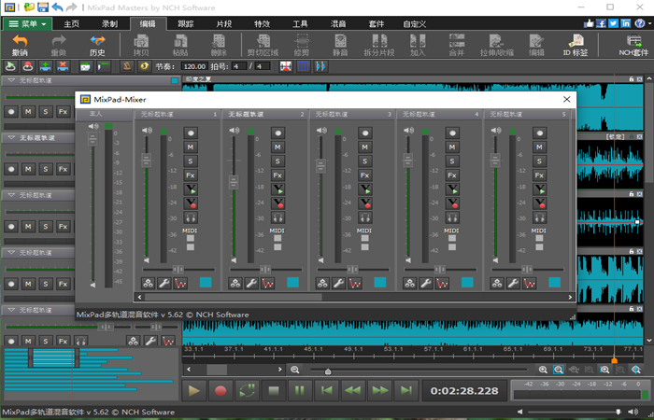Click wrench settings icon on mixer track 4
Image resolution: width=654 pixels, height=420 pixels.
426,284
